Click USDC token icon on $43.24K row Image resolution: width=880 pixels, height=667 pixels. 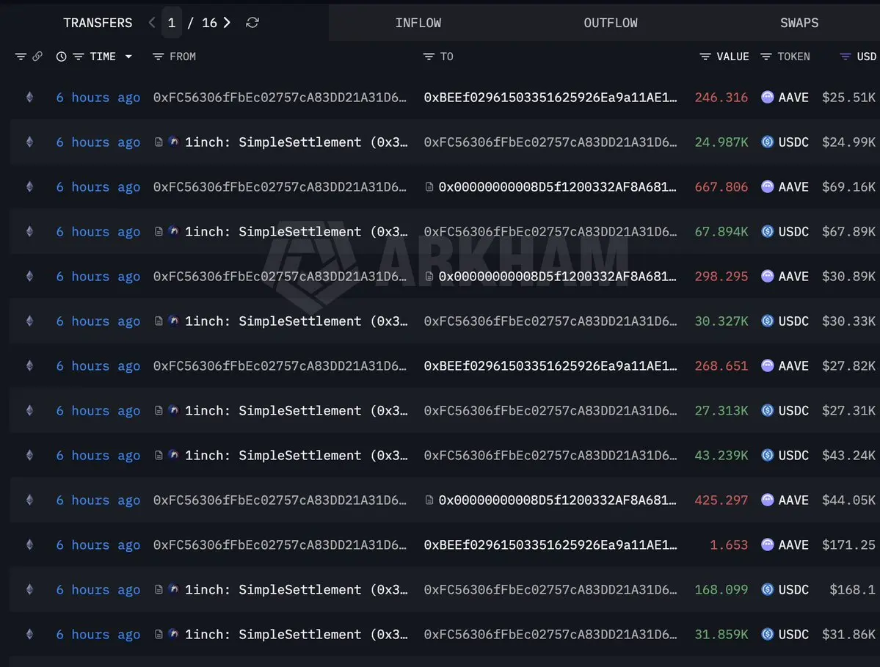pos(767,455)
